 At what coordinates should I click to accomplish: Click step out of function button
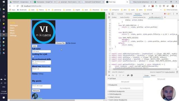click(120, 75)
